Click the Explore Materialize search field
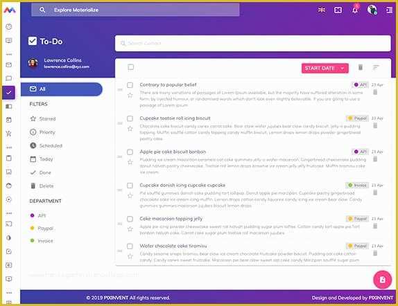 [135, 10]
